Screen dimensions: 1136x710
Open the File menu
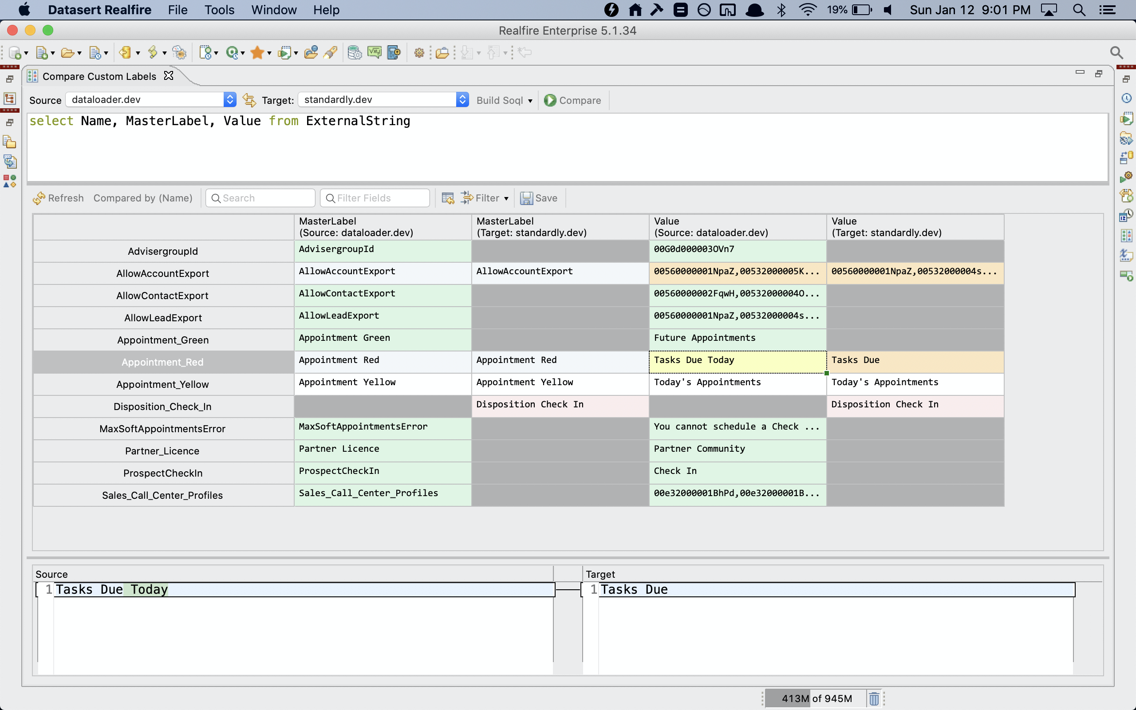pyautogui.click(x=177, y=10)
